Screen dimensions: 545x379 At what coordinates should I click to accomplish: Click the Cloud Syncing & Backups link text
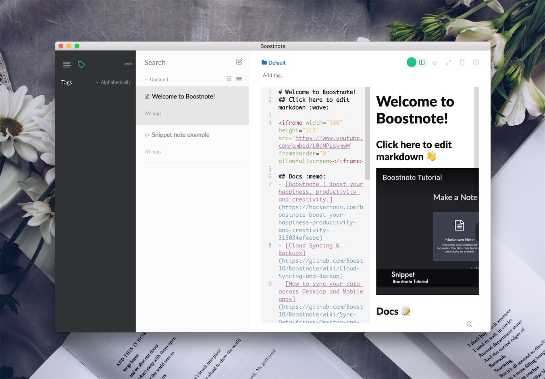tap(310, 249)
